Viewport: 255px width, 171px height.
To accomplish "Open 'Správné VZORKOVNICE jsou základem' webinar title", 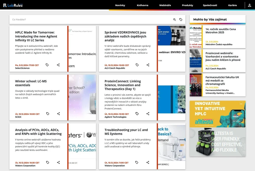I will (125, 36).
